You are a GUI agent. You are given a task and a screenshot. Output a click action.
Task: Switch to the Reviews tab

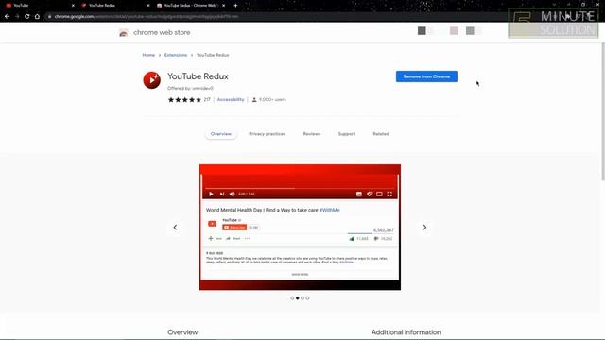point(312,134)
